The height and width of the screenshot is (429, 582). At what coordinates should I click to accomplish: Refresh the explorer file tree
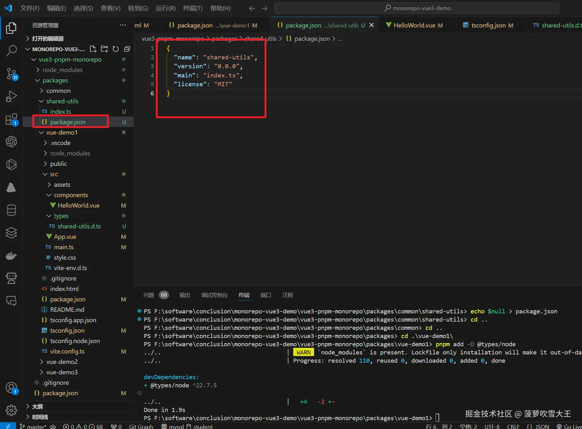coord(116,49)
